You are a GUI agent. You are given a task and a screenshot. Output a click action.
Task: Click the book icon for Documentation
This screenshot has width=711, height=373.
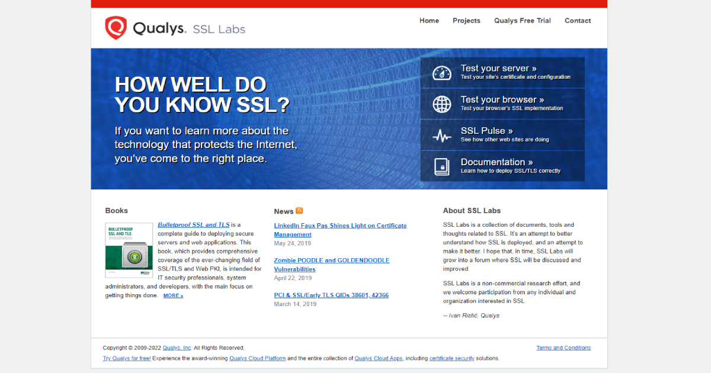point(441,166)
